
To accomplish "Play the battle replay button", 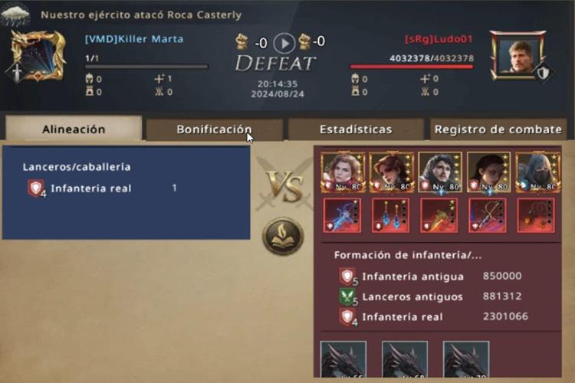I will [284, 43].
